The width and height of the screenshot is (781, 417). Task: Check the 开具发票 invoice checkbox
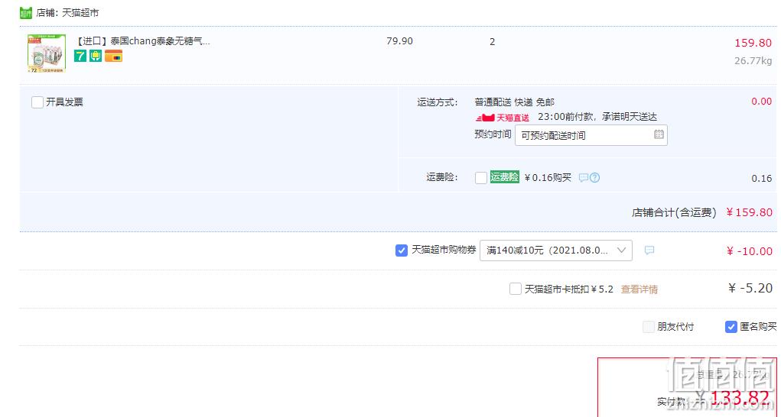[x=37, y=102]
